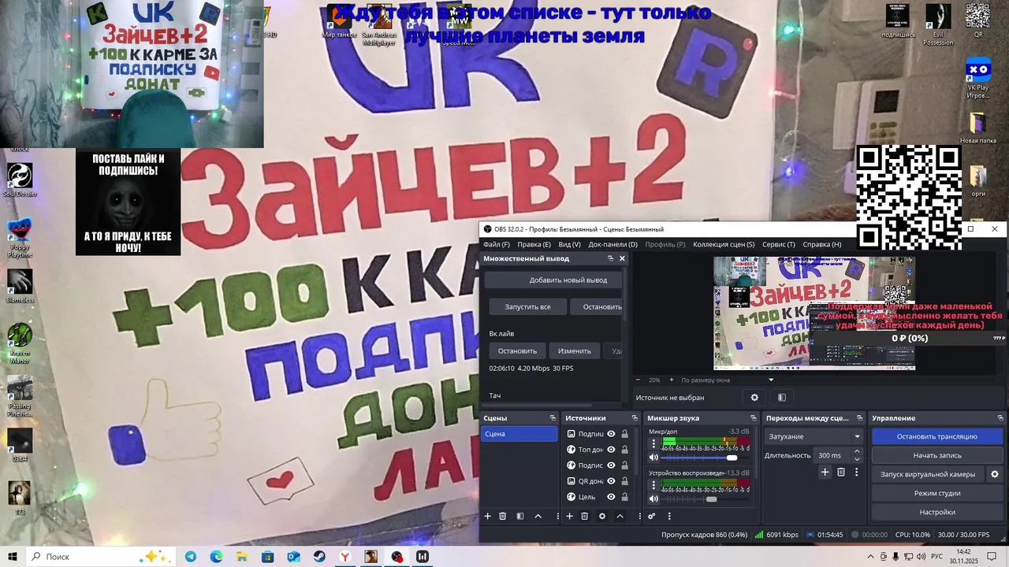The height and width of the screenshot is (567, 1009).
Task: Decrease Длительность with down arrow
Action: (858, 459)
